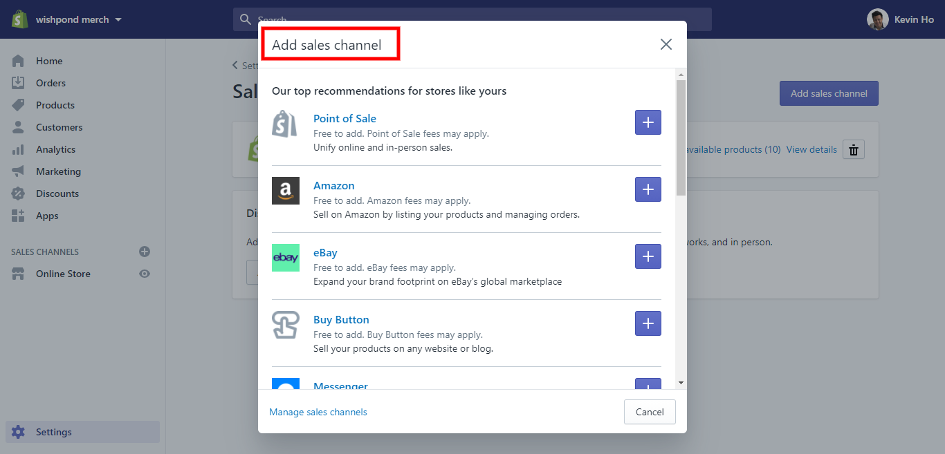945x454 pixels.
Task: Open Manage sales channels link
Action: pos(318,412)
